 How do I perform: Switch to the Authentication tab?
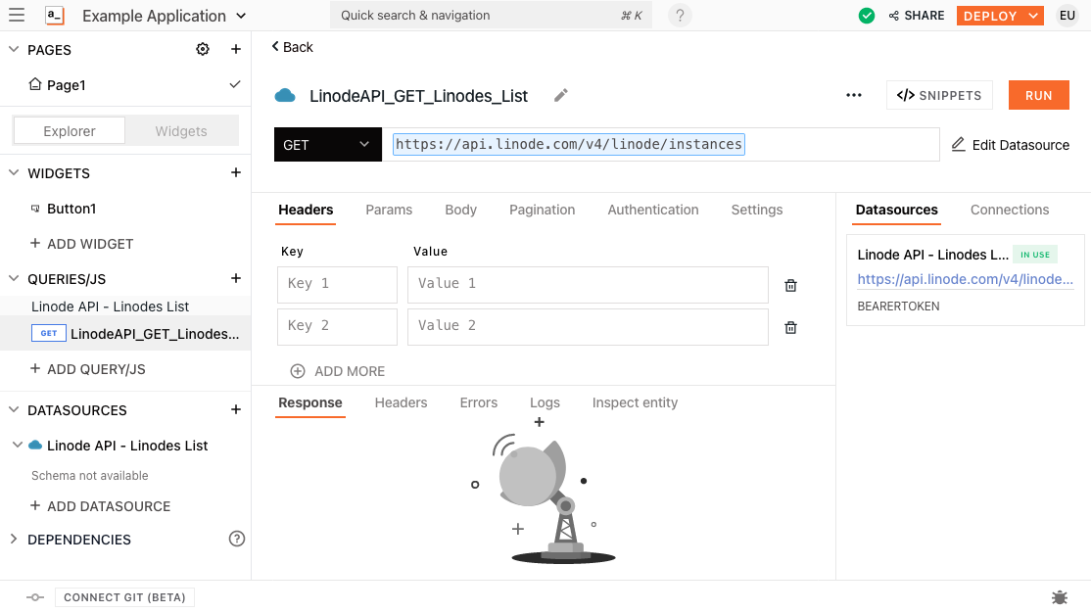pos(653,210)
